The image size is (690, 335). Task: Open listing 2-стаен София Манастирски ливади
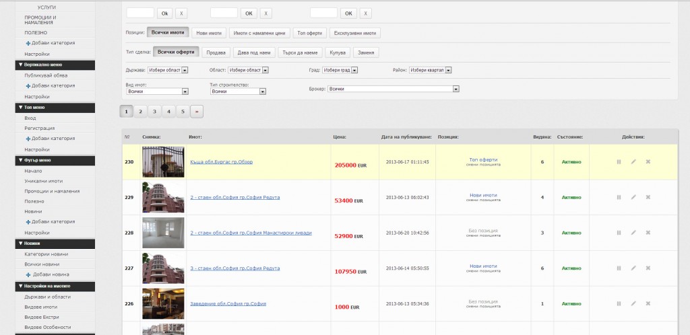click(x=251, y=233)
